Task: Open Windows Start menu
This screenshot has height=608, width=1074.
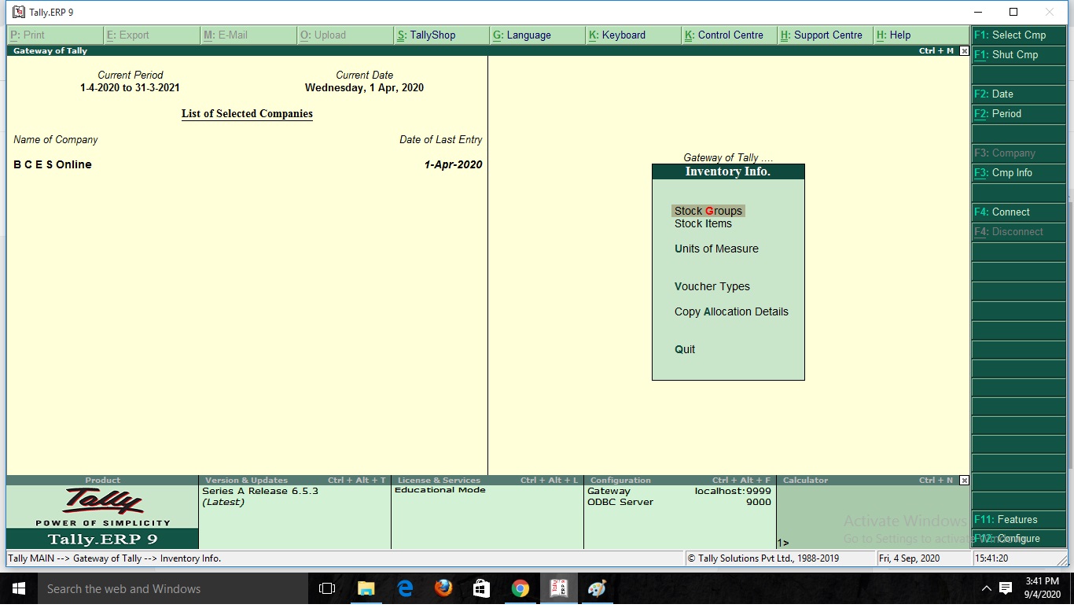Action: (x=18, y=588)
